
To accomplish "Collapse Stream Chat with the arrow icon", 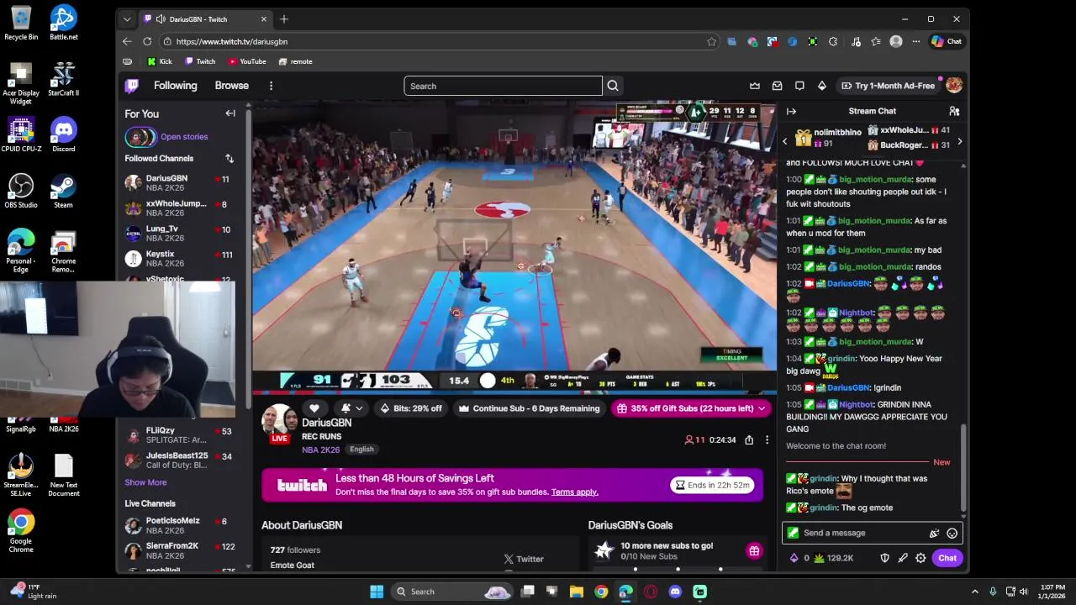I will pos(791,111).
